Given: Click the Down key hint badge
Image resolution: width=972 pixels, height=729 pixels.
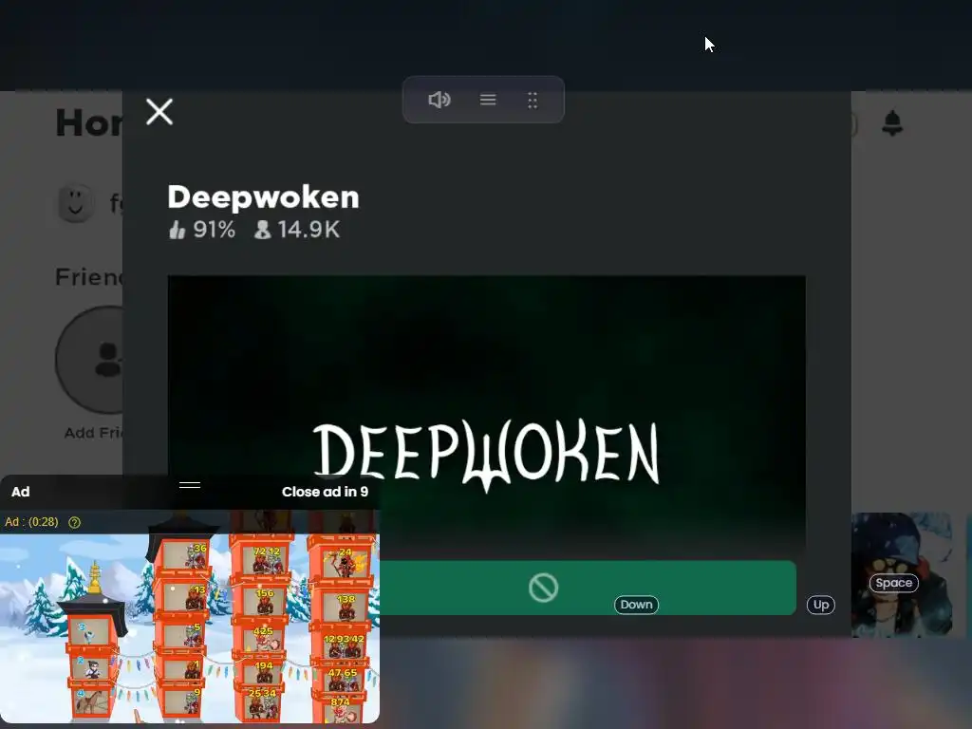Looking at the screenshot, I should (637, 605).
